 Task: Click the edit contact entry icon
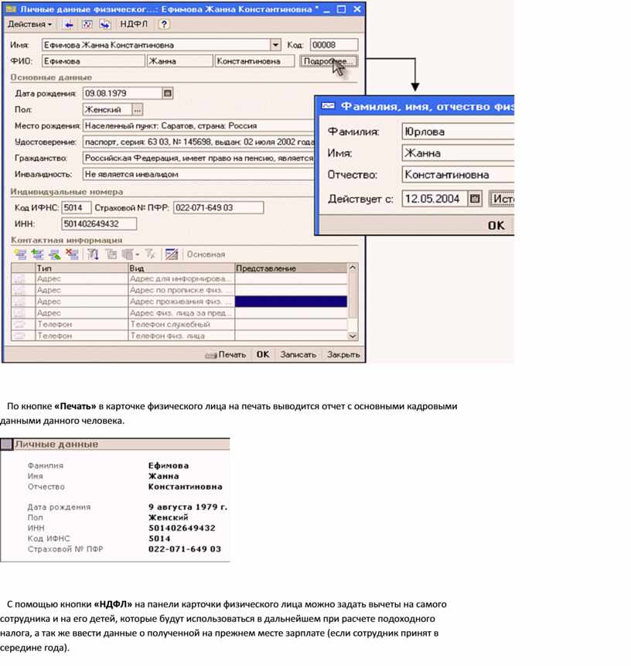[54, 254]
